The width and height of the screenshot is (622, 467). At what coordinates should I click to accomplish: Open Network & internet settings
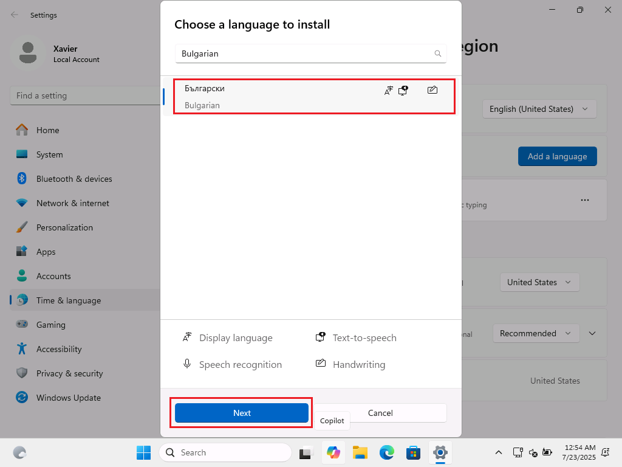85,203
